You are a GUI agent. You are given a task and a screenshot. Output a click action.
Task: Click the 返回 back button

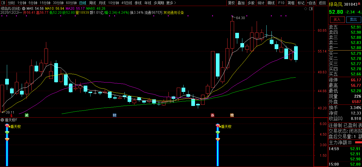coord(322,3)
